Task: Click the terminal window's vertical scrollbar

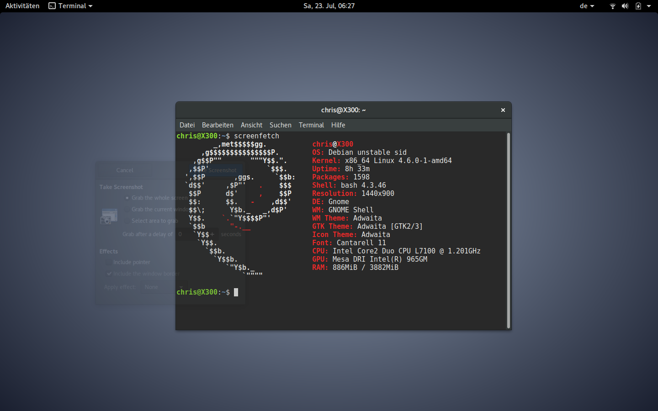Action: click(x=508, y=231)
